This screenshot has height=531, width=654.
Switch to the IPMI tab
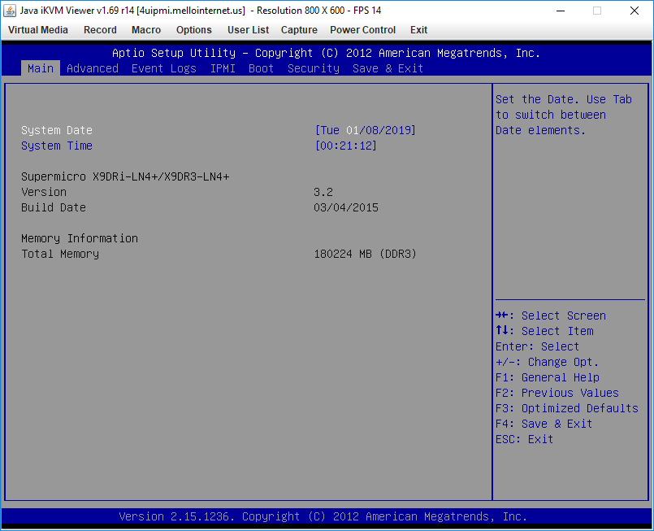pyautogui.click(x=223, y=68)
